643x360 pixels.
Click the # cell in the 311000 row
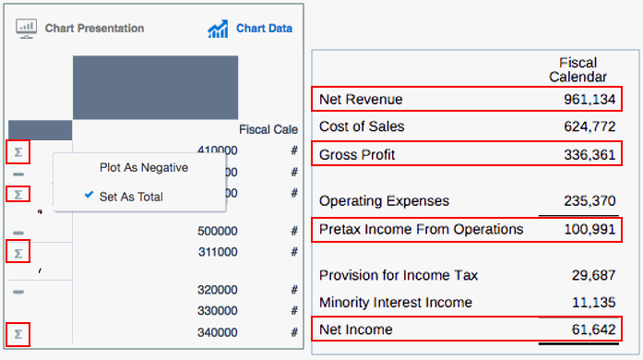[x=294, y=252]
